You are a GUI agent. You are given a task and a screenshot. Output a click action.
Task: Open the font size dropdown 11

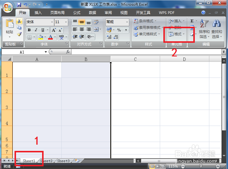(x=66, y=22)
